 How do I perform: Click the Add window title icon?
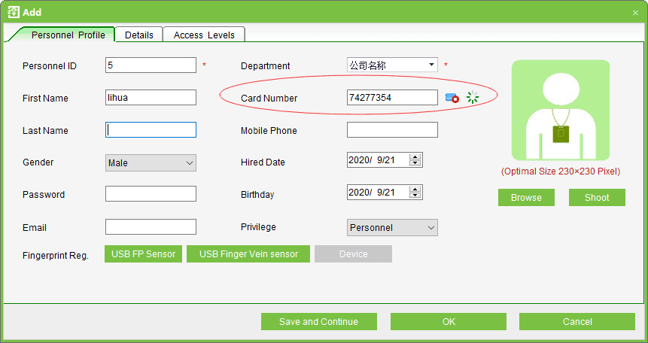(x=13, y=12)
